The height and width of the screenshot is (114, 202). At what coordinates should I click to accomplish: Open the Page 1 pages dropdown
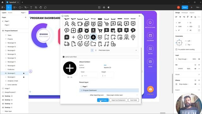coord(24,13)
